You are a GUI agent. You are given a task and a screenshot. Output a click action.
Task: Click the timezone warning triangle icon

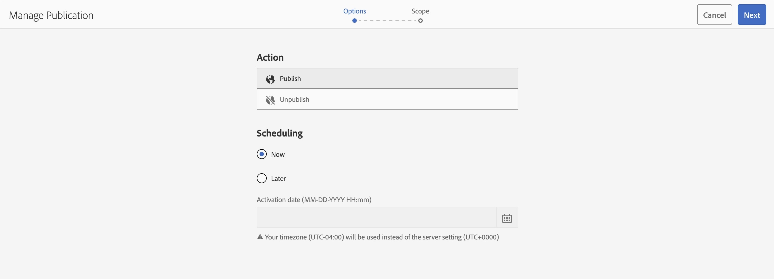260,237
